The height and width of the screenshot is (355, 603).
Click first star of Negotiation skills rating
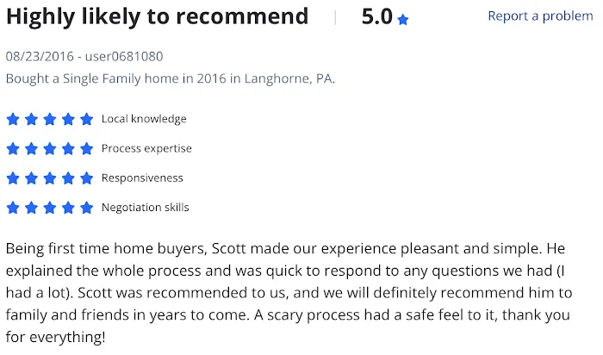pos(13,208)
